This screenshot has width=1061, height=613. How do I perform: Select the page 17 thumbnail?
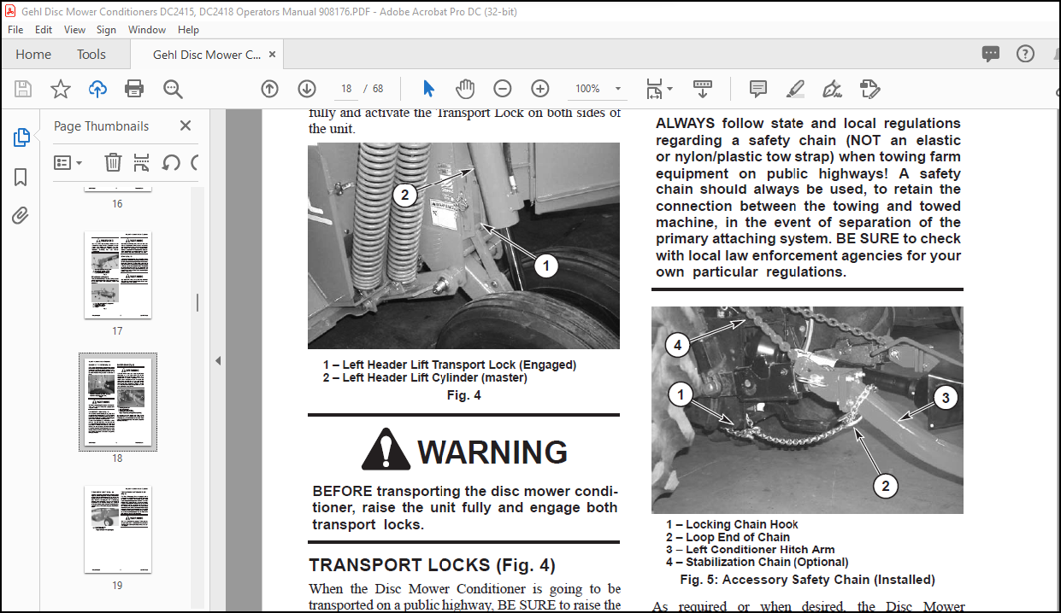[x=117, y=275]
